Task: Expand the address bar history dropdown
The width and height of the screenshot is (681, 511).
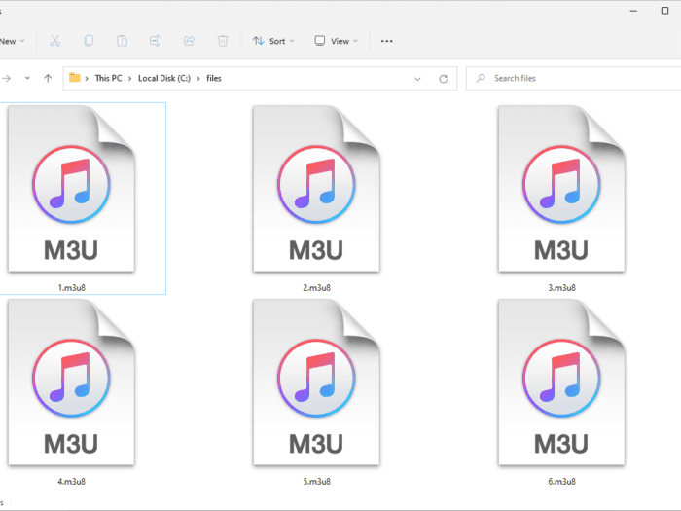Action: 417,78
